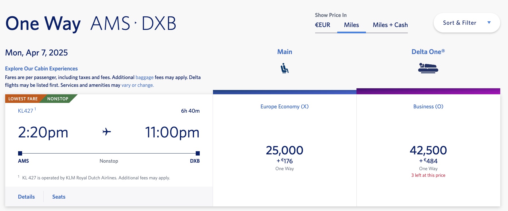The image size is (508, 211).
Task: Click the Main cabin seat icon
Action: (284, 68)
